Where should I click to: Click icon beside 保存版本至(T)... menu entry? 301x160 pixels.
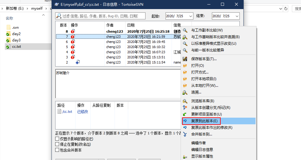[185, 59]
